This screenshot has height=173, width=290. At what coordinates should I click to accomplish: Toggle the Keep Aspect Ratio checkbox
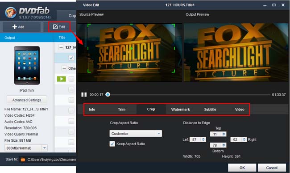click(x=112, y=144)
